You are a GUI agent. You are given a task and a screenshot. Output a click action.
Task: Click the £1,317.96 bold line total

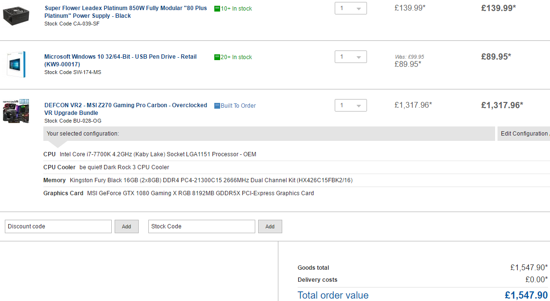(502, 105)
